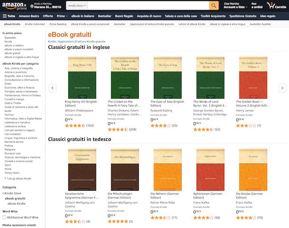Screen dimensions: 289x228
Task: Select the Prime Reading subnav tab
Action: pyautogui.click(x=58, y=24)
